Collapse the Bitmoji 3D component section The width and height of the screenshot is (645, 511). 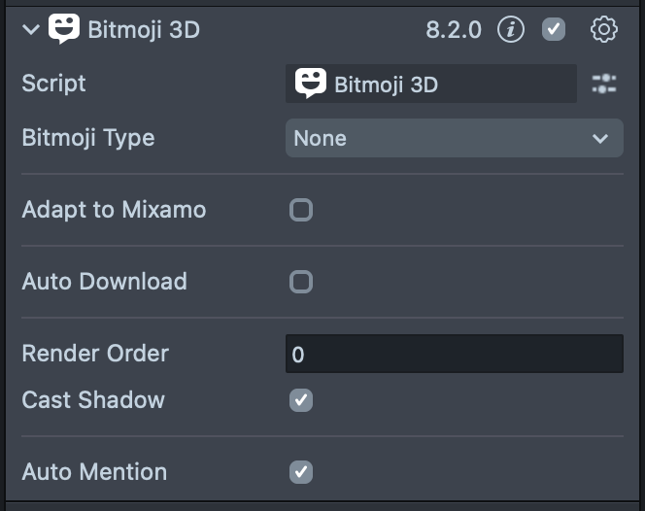click(31, 29)
